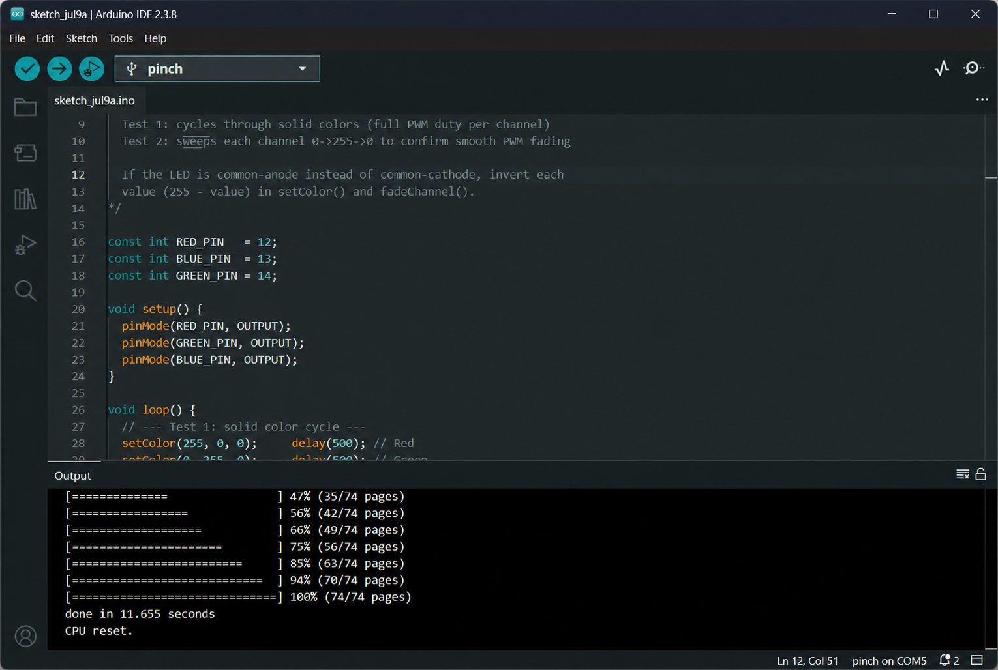Click the Upload arrow button
Viewport: 998px width, 670px height.
tap(59, 68)
